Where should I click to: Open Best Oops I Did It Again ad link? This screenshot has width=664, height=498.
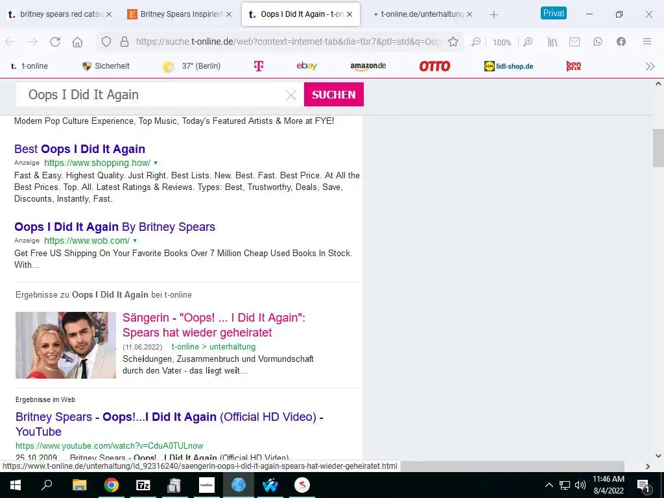click(x=80, y=149)
